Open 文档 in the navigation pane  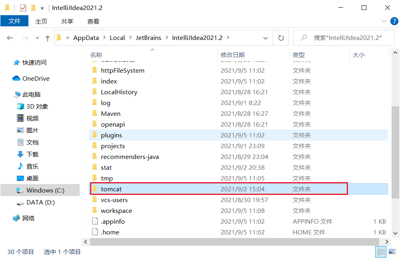[28, 142]
